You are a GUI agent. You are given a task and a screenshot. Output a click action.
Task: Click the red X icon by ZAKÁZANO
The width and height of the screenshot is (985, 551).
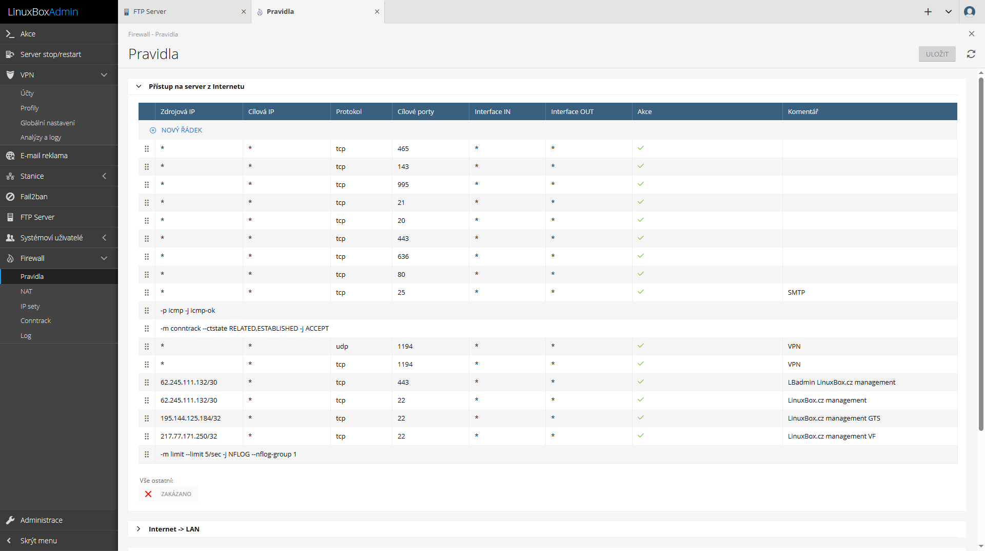pos(148,494)
